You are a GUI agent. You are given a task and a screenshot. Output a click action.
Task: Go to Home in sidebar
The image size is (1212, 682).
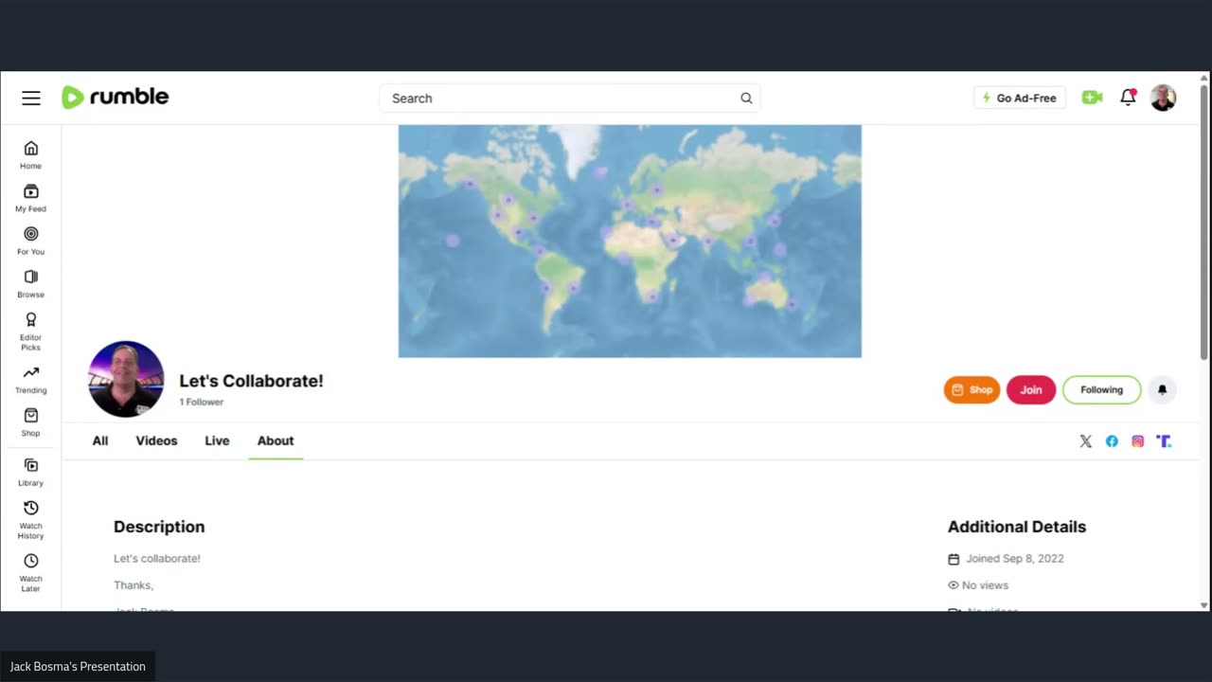[31, 154]
